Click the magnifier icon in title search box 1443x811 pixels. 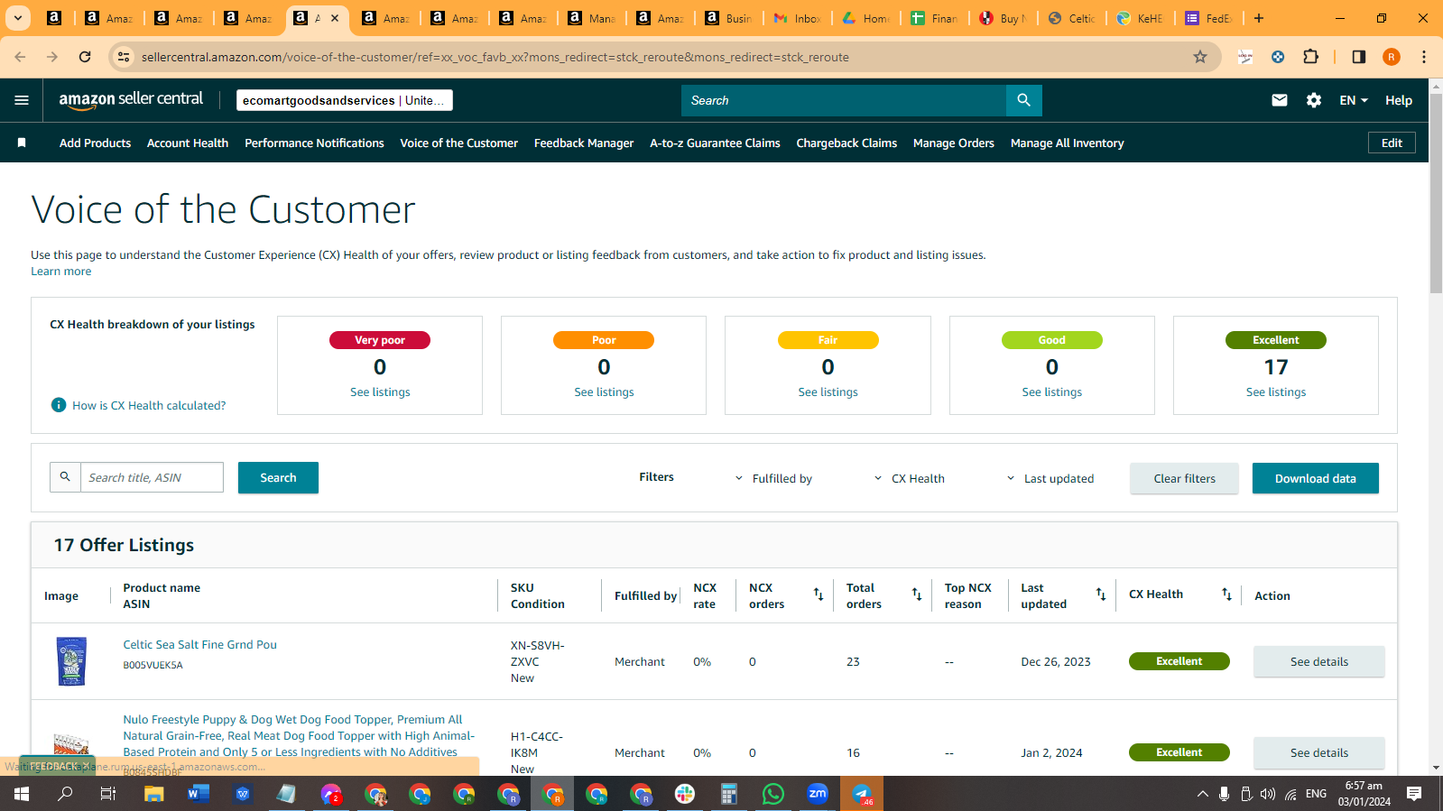(65, 477)
